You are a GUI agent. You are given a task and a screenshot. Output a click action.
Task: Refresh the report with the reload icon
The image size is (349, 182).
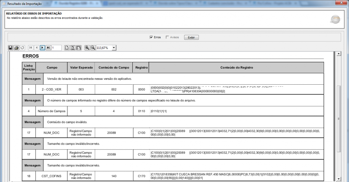pyautogui.click(x=22, y=48)
